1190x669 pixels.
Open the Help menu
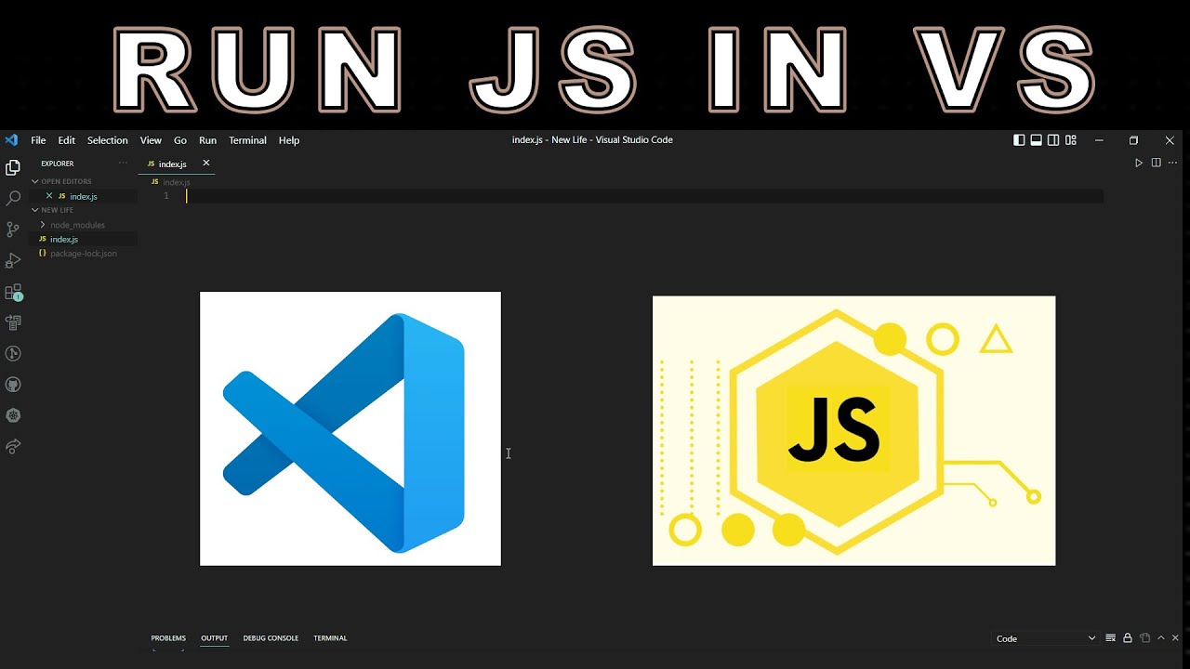[x=289, y=140]
